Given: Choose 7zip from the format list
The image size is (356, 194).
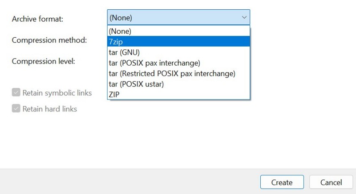Looking at the screenshot, I should click(178, 41).
